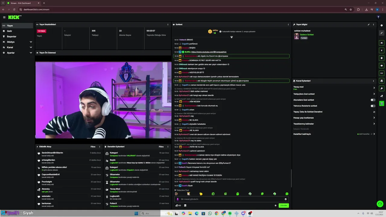The image size is (386, 217).
Task: Click the three-dots cluster icon in right toolbar
Action: tap(382, 96)
